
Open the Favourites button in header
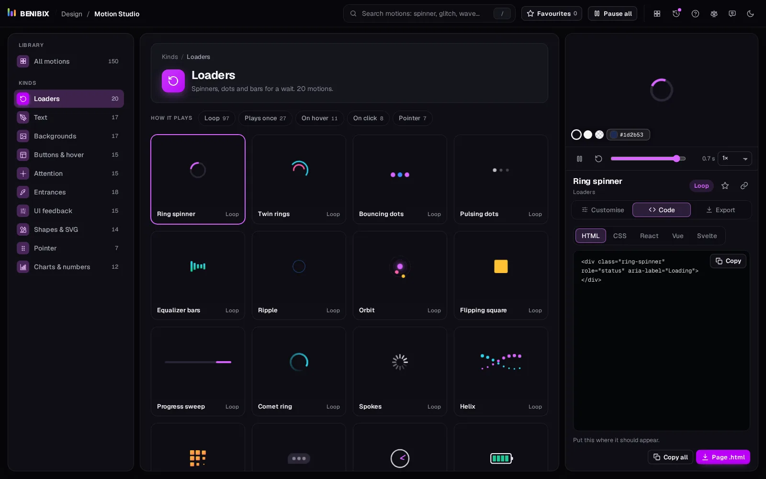click(552, 13)
